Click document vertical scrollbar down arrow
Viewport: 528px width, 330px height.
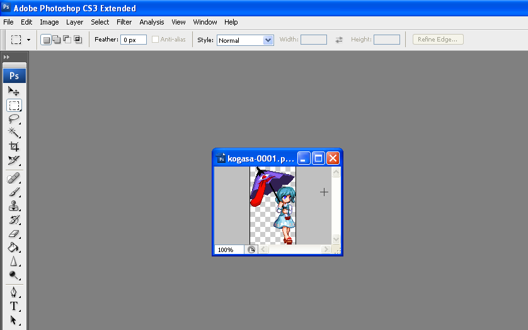click(x=336, y=239)
